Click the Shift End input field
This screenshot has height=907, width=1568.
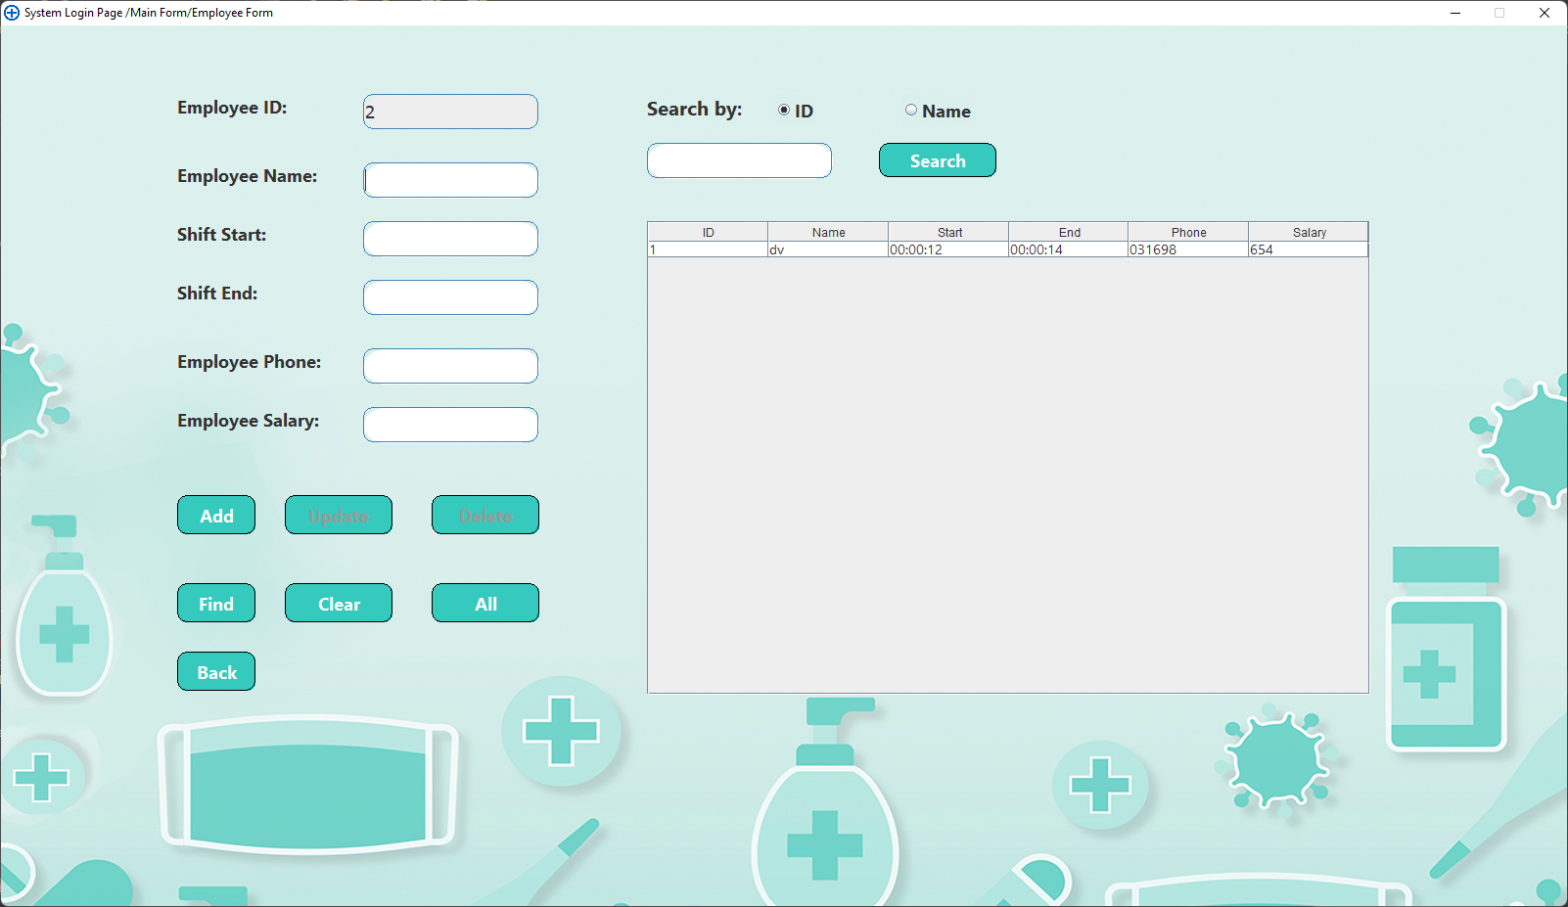click(449, 297)
